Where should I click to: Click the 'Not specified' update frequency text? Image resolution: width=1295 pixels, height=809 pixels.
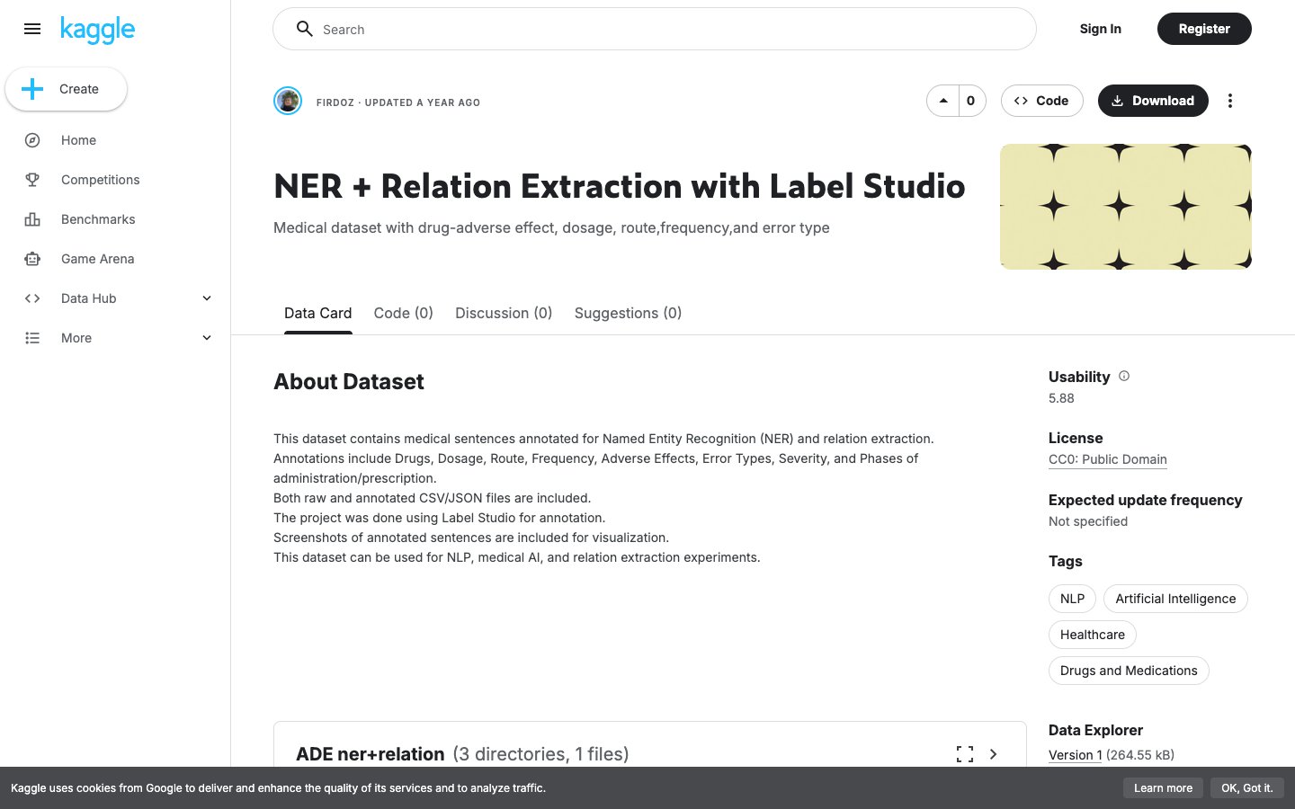click(x=1088, y=521)
